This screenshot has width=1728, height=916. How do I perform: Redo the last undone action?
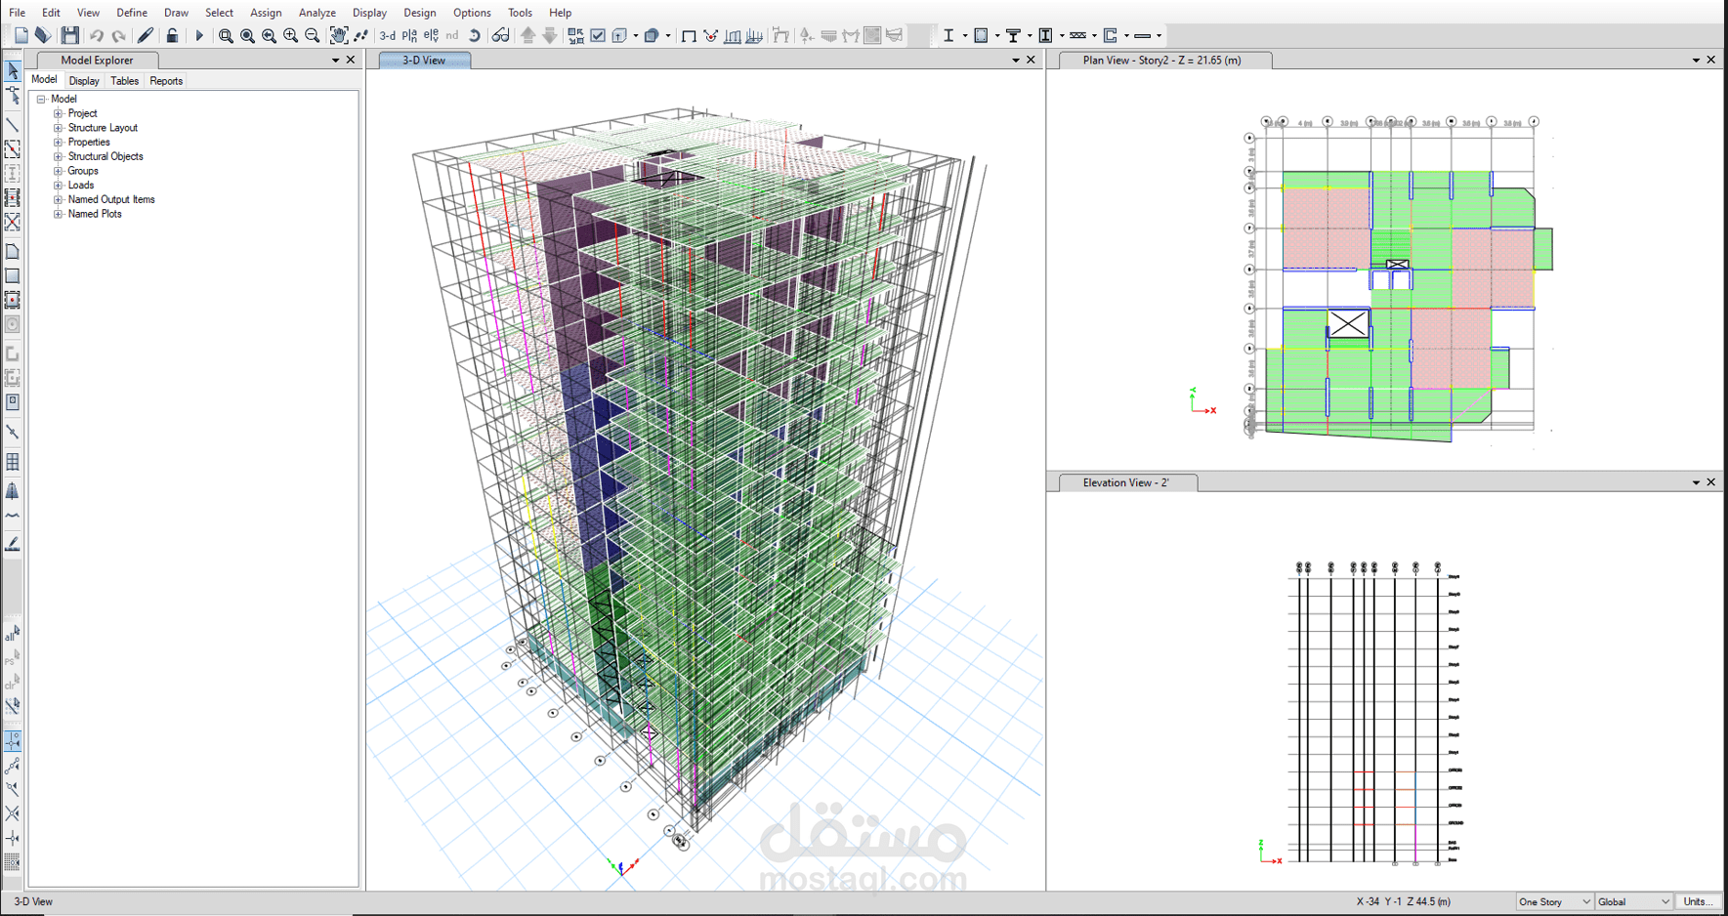tap(118, 36)
